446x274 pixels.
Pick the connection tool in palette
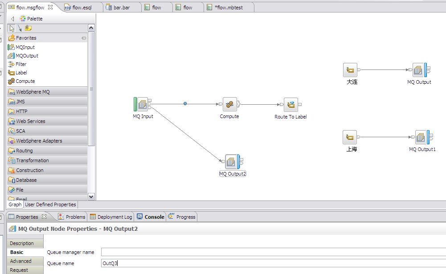click(x=20, y=28)
